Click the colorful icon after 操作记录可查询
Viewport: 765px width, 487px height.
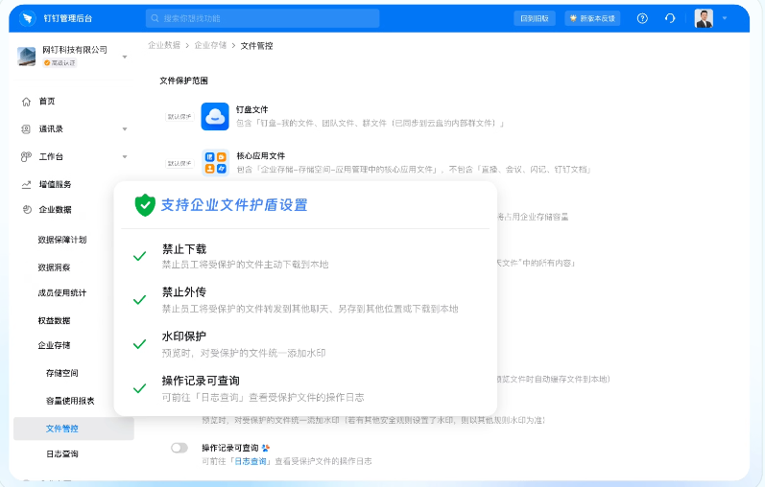pyautogui.click(x=266, y=448)
